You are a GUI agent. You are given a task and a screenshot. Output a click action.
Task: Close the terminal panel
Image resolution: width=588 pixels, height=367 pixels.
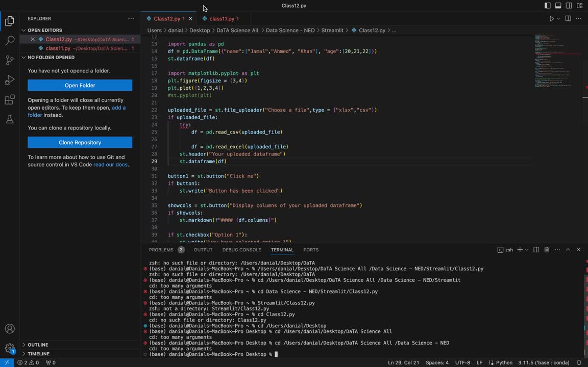coord(579,249)
